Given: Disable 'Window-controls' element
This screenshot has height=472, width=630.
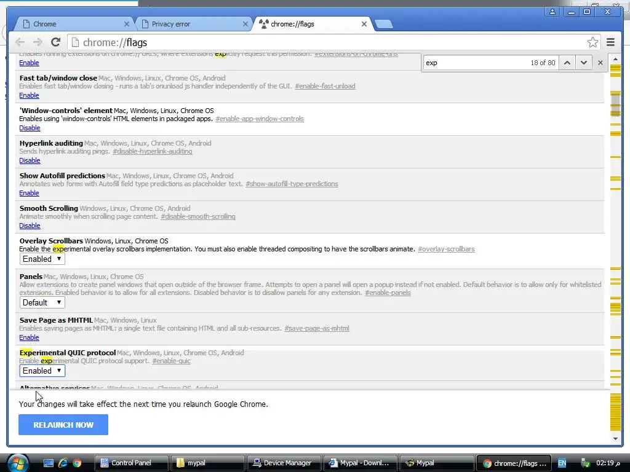Looking at the screenshot, I should coord(30,128).
